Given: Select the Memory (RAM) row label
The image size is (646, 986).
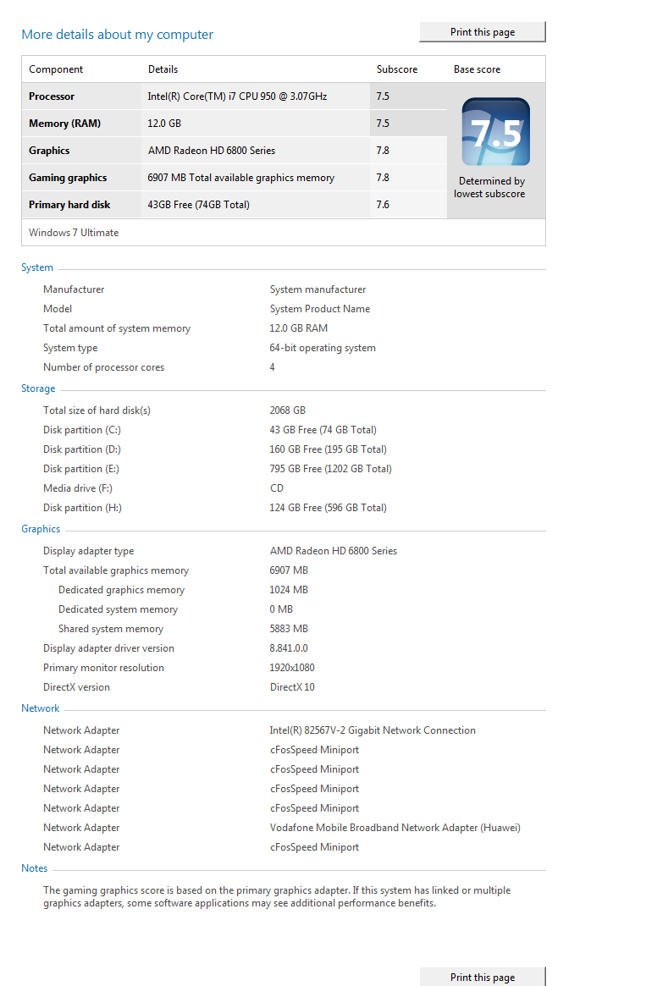Looking at the screenshot, I should (x=64, y=124).
